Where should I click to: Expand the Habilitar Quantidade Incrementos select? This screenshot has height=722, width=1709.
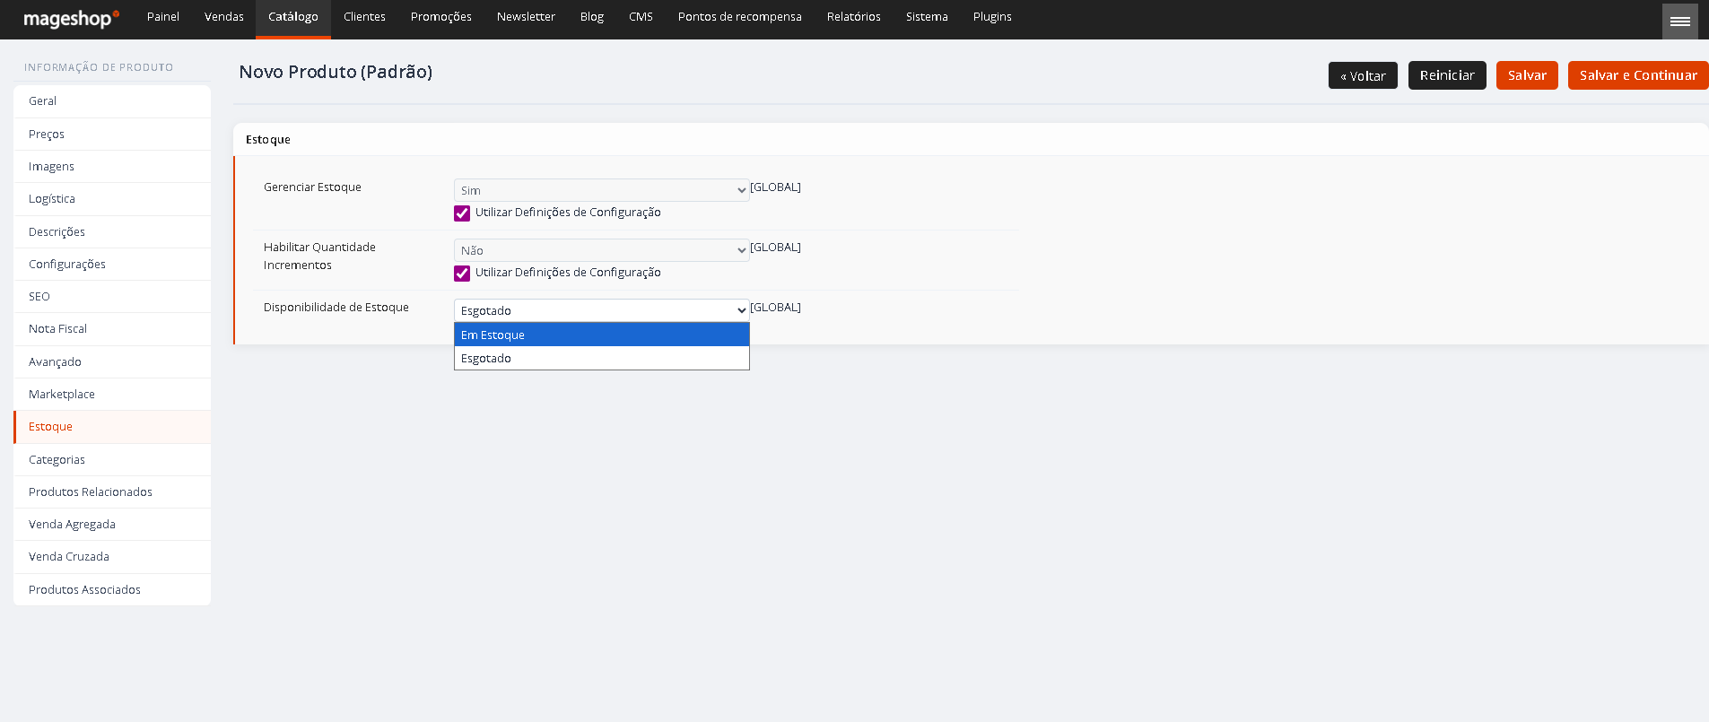(601, 250)
